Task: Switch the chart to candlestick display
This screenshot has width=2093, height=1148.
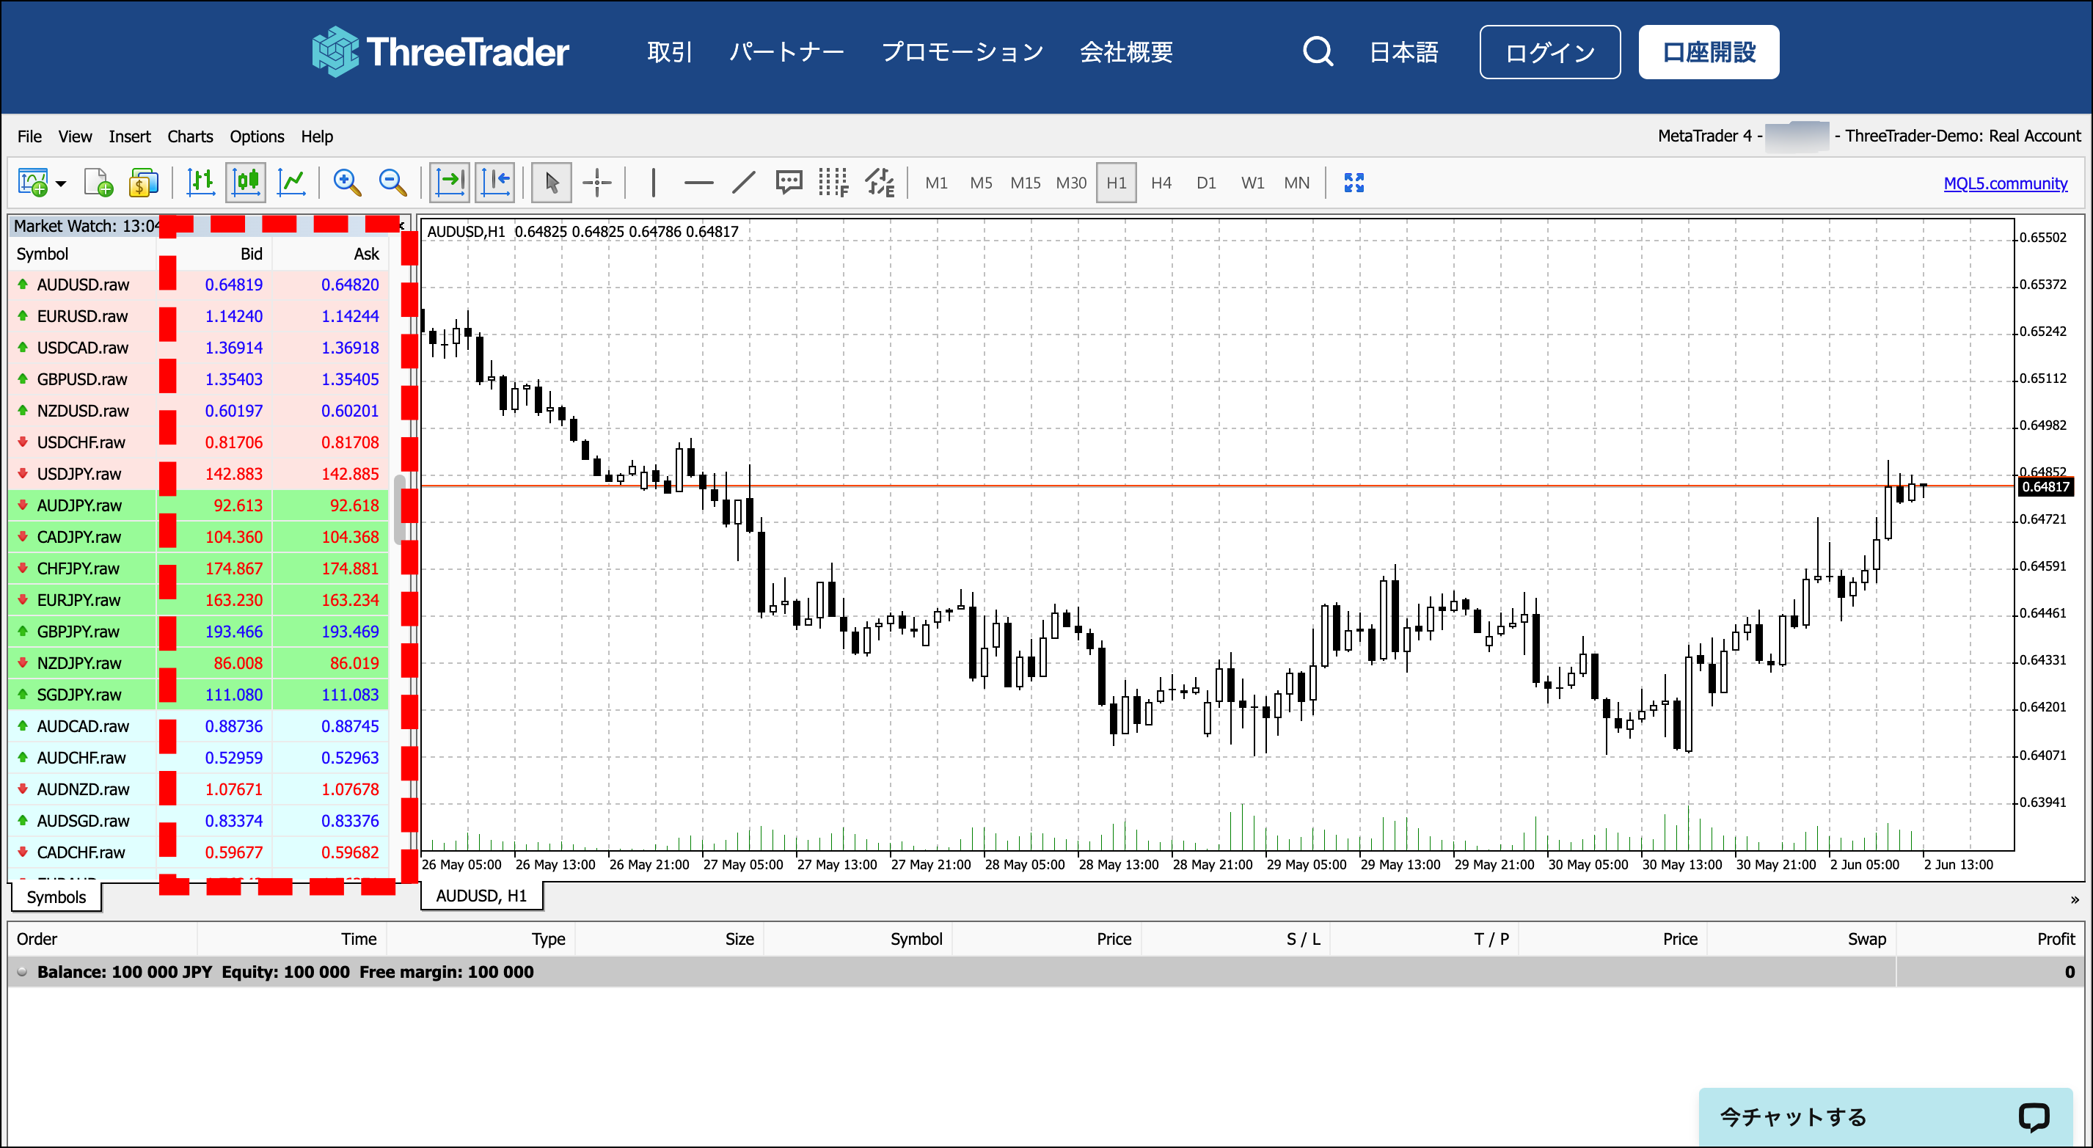Action: coord(245,182)
